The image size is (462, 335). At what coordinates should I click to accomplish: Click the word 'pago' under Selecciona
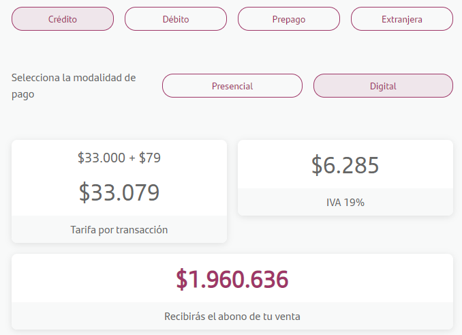point(23,95)
